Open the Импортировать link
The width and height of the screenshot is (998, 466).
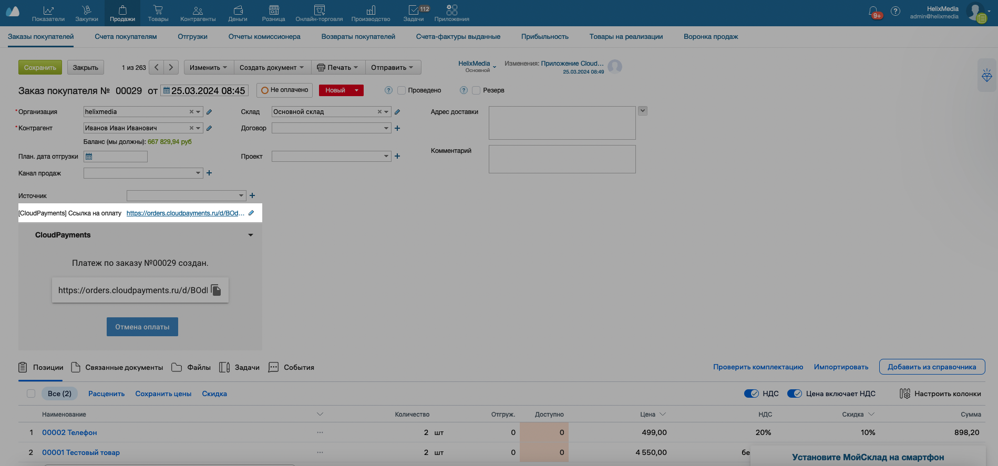tap(841, 367)
